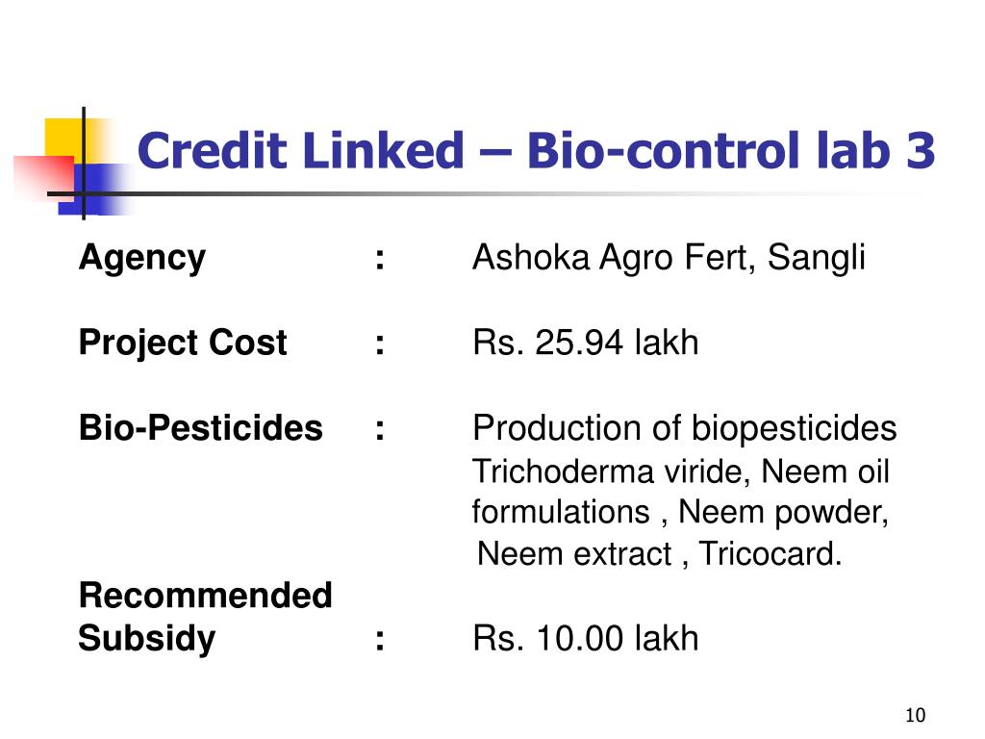Click the 'Recommended' label
Image resolution: width=985 pixels, height=739 pixels.
point(206,595)
